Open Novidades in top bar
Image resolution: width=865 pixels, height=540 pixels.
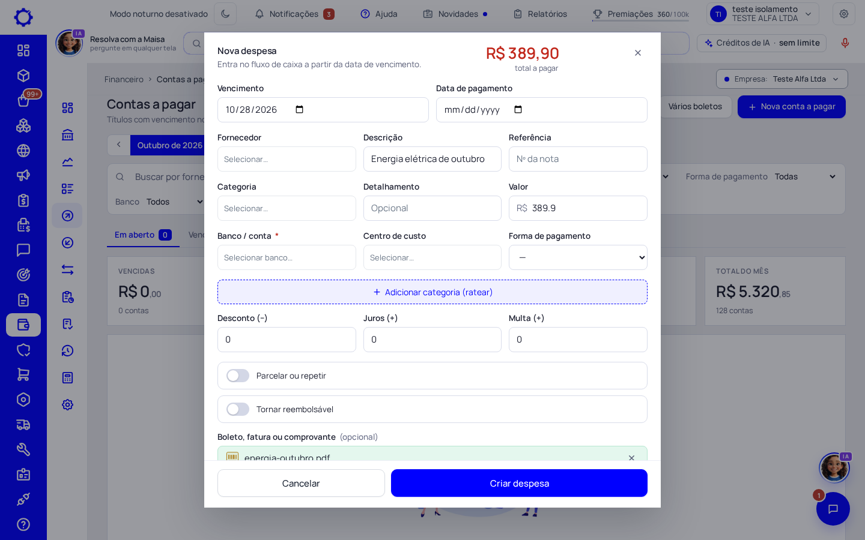[x=455, y=14]
